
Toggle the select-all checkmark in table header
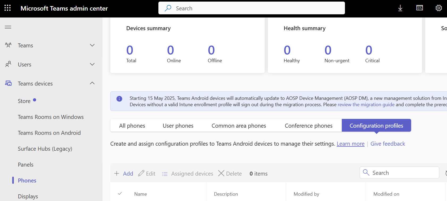pos(120,194)
